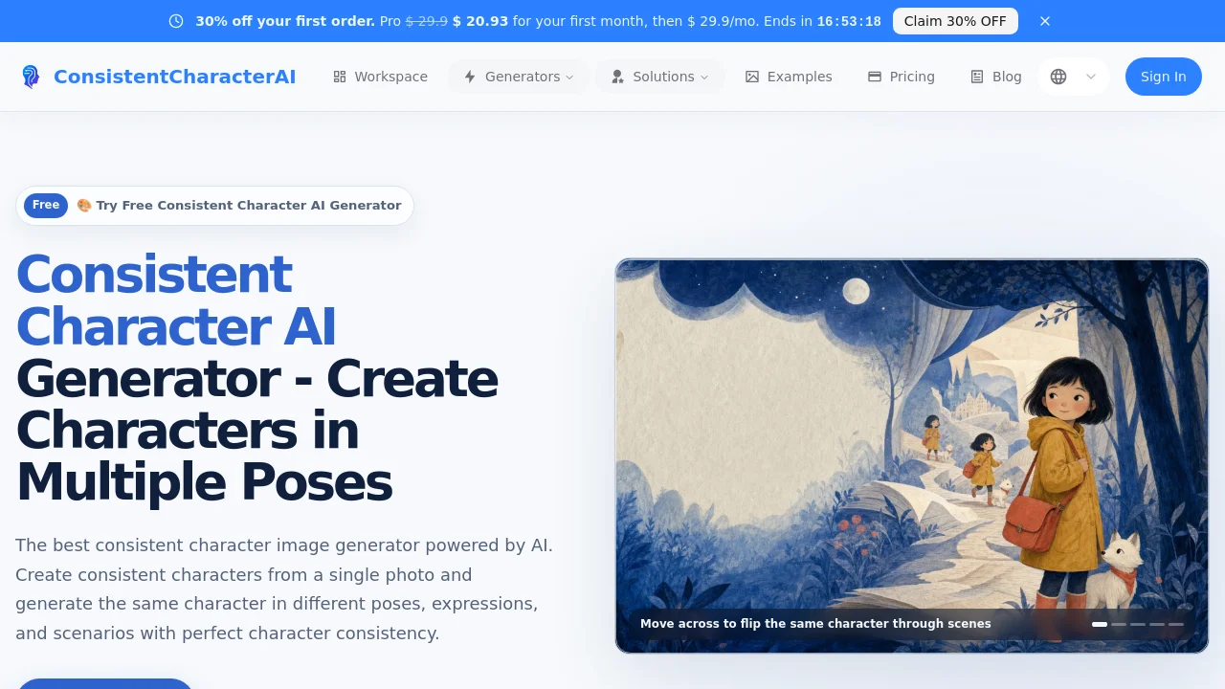Jump to the middle carousel indicator dot
This screenshot has width=1225, height=689.
point(1138,624)
